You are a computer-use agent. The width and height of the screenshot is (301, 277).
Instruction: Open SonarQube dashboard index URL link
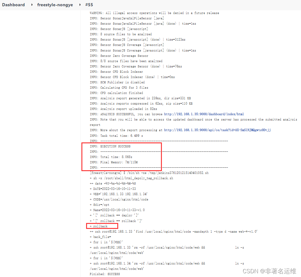click(x=204, y=114)
